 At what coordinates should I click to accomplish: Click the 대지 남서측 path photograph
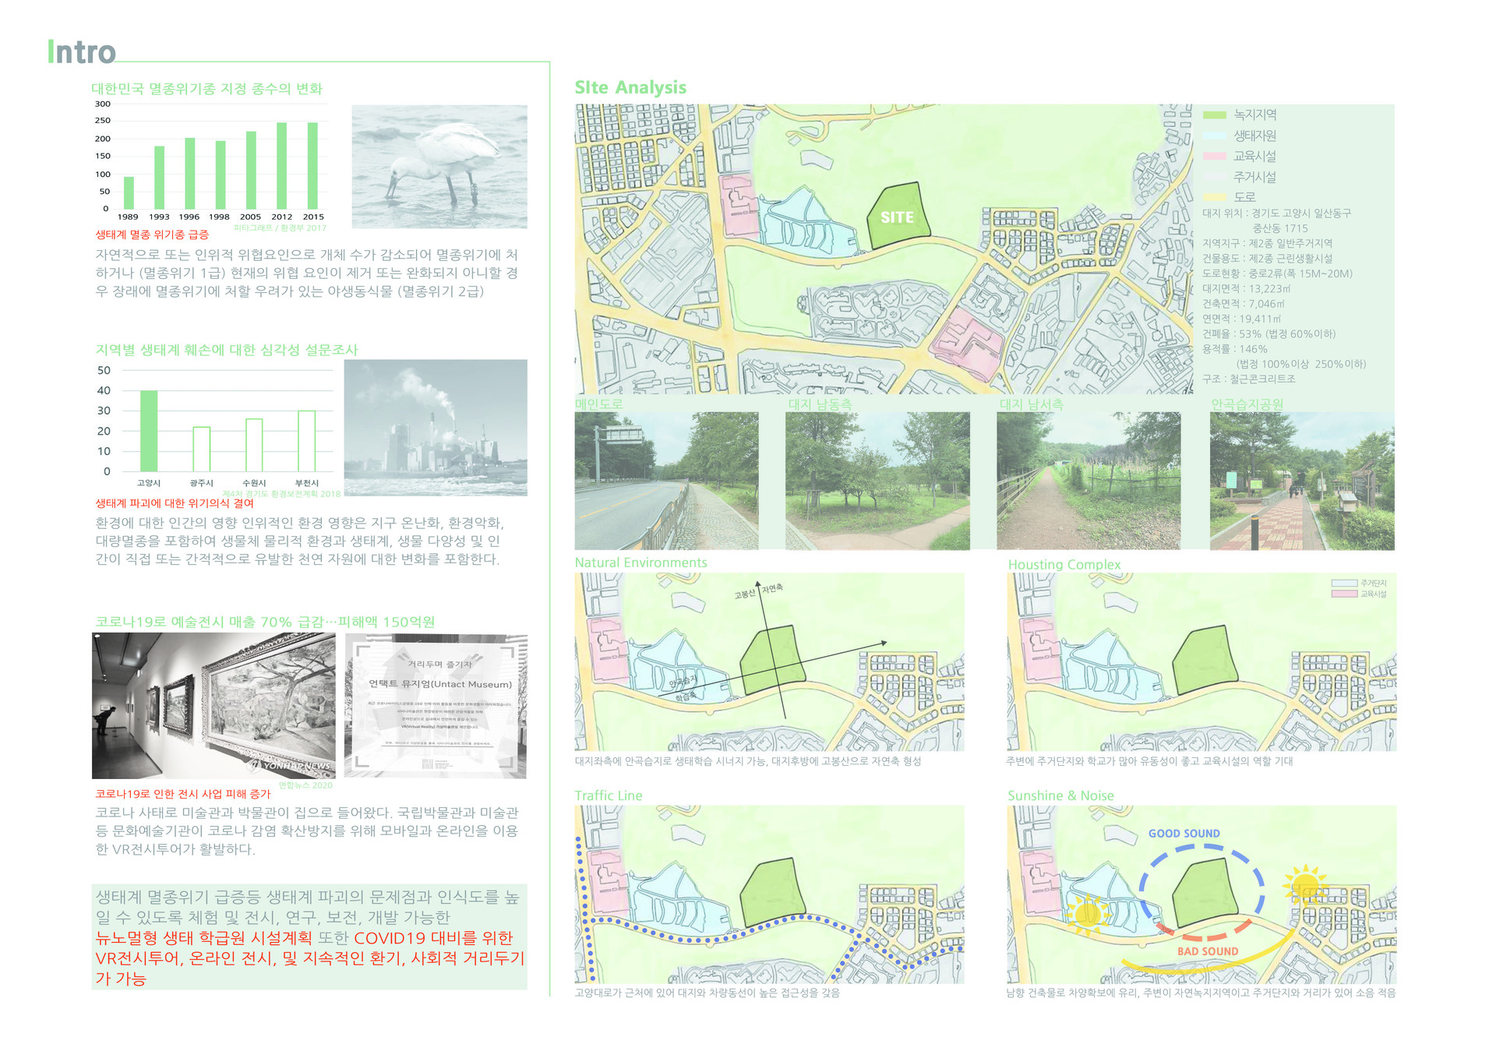click(x=1088, y=481)
